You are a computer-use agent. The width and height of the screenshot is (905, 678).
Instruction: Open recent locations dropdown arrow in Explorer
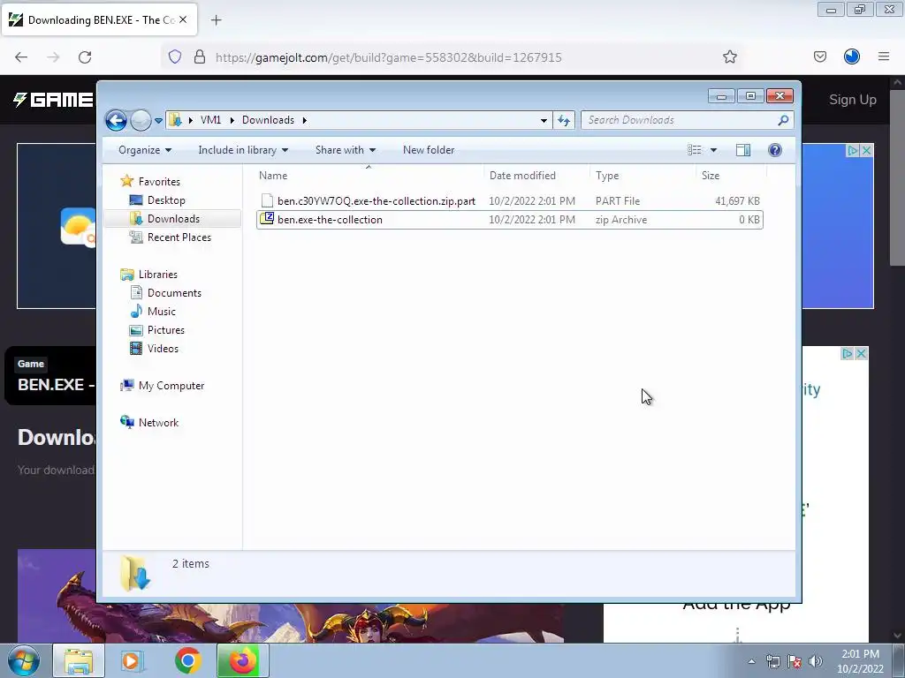(158, 120)
